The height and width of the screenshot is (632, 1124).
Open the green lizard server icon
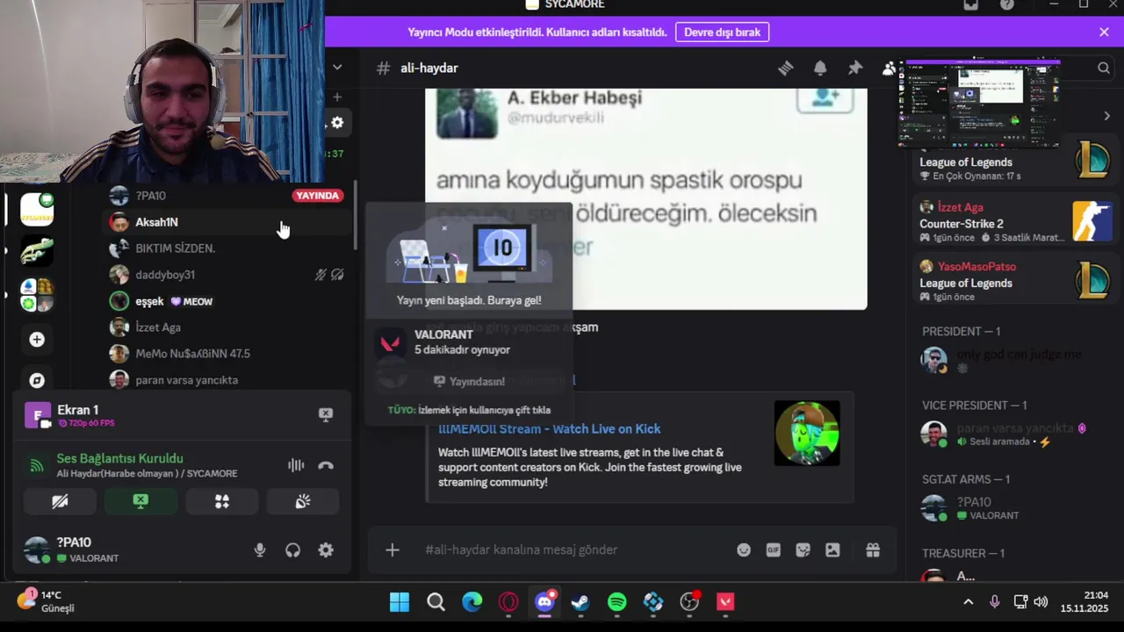pyautogui.click(x=37, y=252)
